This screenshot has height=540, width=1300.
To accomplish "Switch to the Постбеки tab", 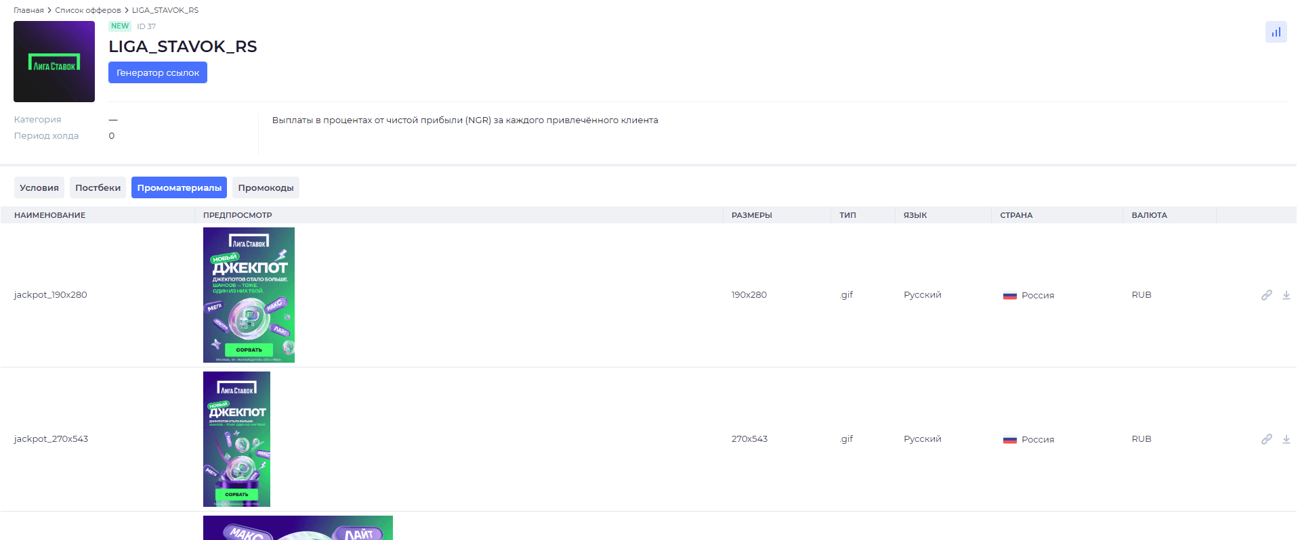I will (98, 187).
